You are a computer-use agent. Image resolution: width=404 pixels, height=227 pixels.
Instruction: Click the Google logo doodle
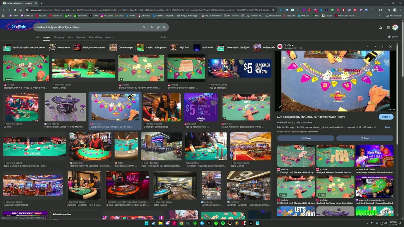click(19, 27)
